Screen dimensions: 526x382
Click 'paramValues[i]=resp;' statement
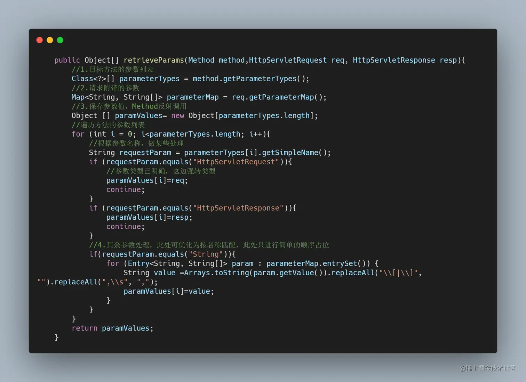149,217
